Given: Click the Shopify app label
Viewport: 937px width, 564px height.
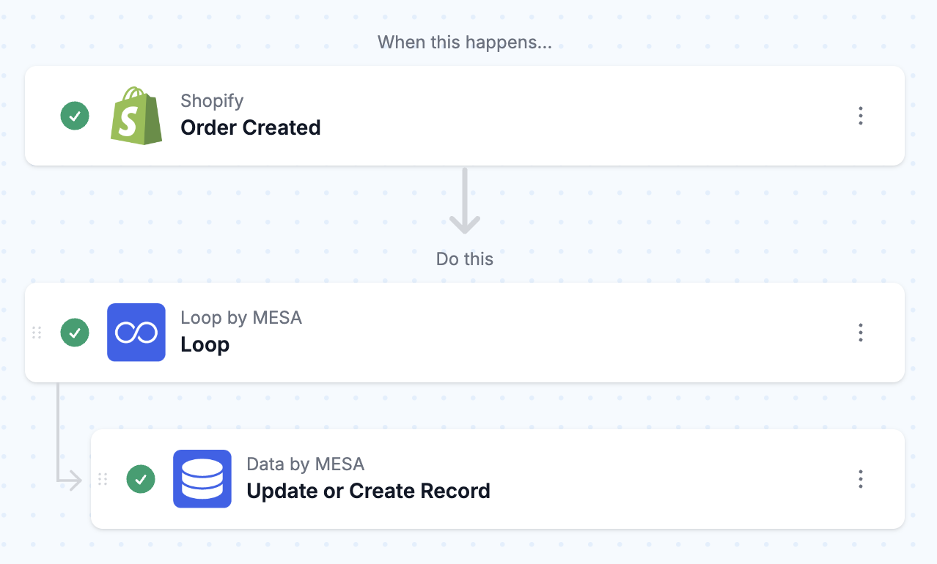Looking at the screenshot, I should 212,100.
